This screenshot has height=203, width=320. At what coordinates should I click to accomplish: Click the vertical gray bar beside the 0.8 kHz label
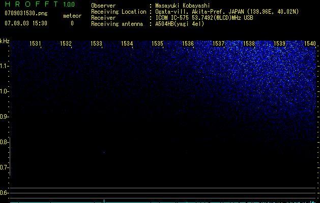click(10, 156)
